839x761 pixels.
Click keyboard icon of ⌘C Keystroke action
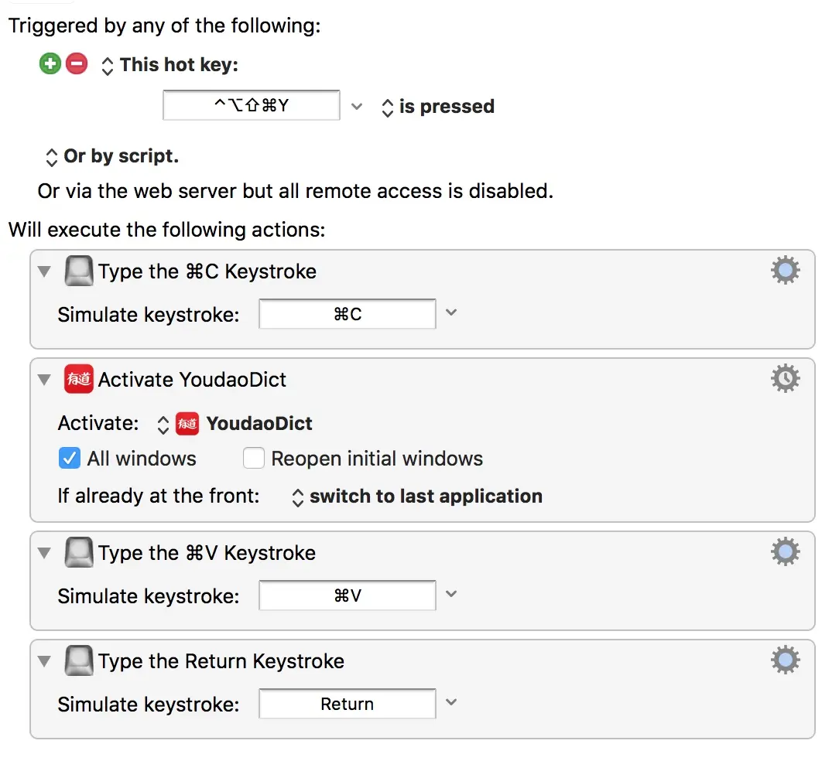point(79,271)
